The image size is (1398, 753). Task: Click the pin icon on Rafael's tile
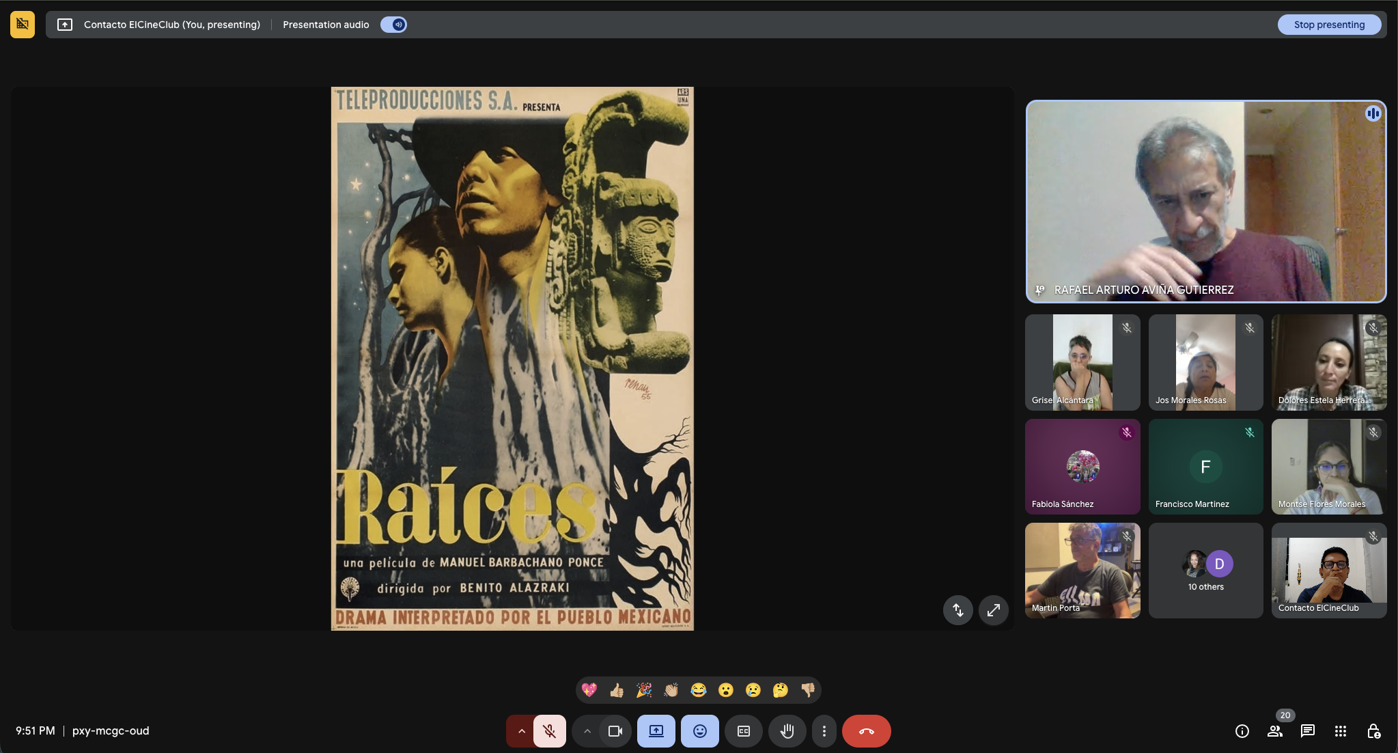1040,290
